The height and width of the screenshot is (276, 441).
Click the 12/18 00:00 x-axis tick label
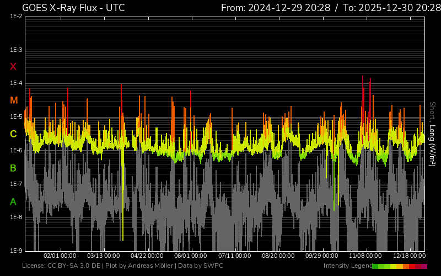pyautogui.click(x=409, y=256)
